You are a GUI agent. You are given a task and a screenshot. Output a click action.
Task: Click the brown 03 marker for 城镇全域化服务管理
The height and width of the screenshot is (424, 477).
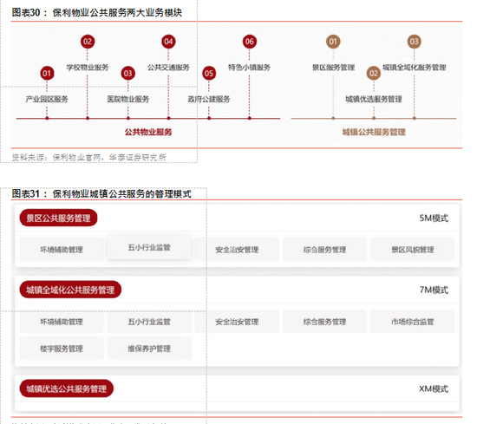click(x=414, y=42)
